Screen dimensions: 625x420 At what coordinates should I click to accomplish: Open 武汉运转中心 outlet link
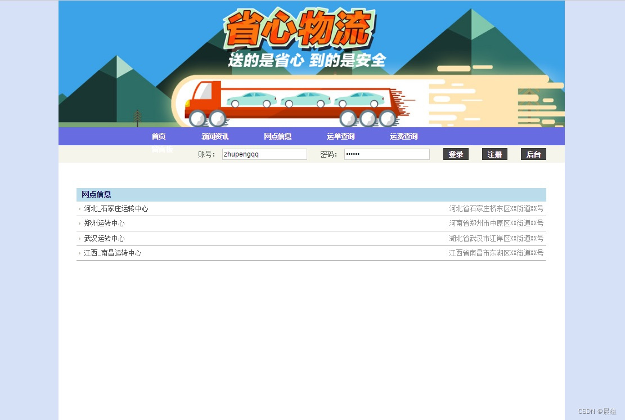105,238
